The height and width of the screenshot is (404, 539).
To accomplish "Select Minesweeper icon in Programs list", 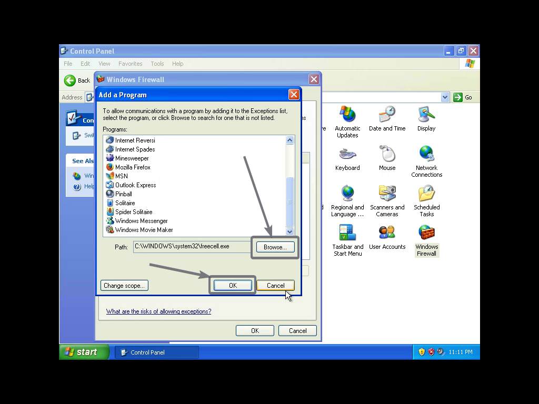I will (109, 158).
